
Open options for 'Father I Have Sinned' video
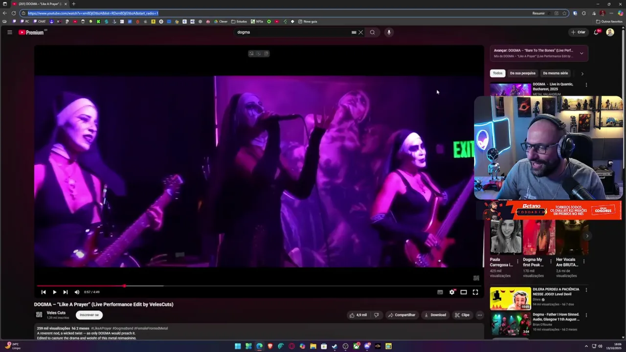pyautogui.click(x=586, y=315)
